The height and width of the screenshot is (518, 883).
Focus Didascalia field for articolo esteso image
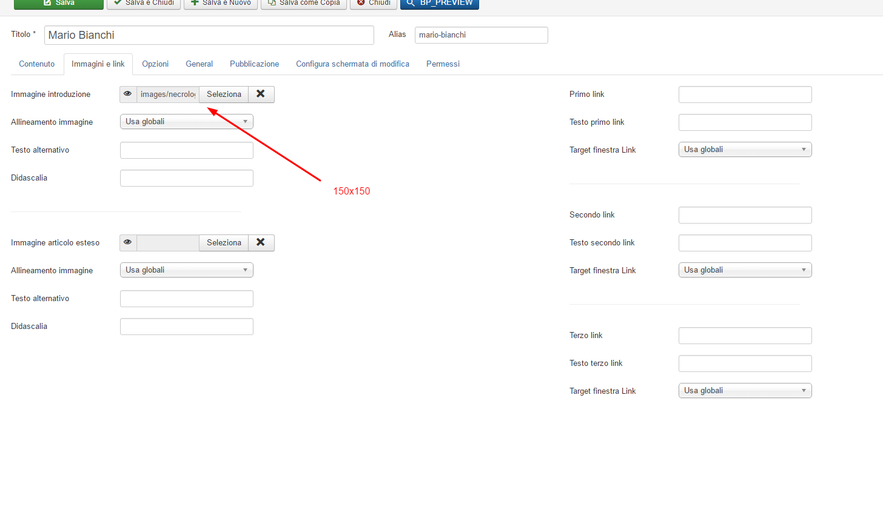point(187,327)
